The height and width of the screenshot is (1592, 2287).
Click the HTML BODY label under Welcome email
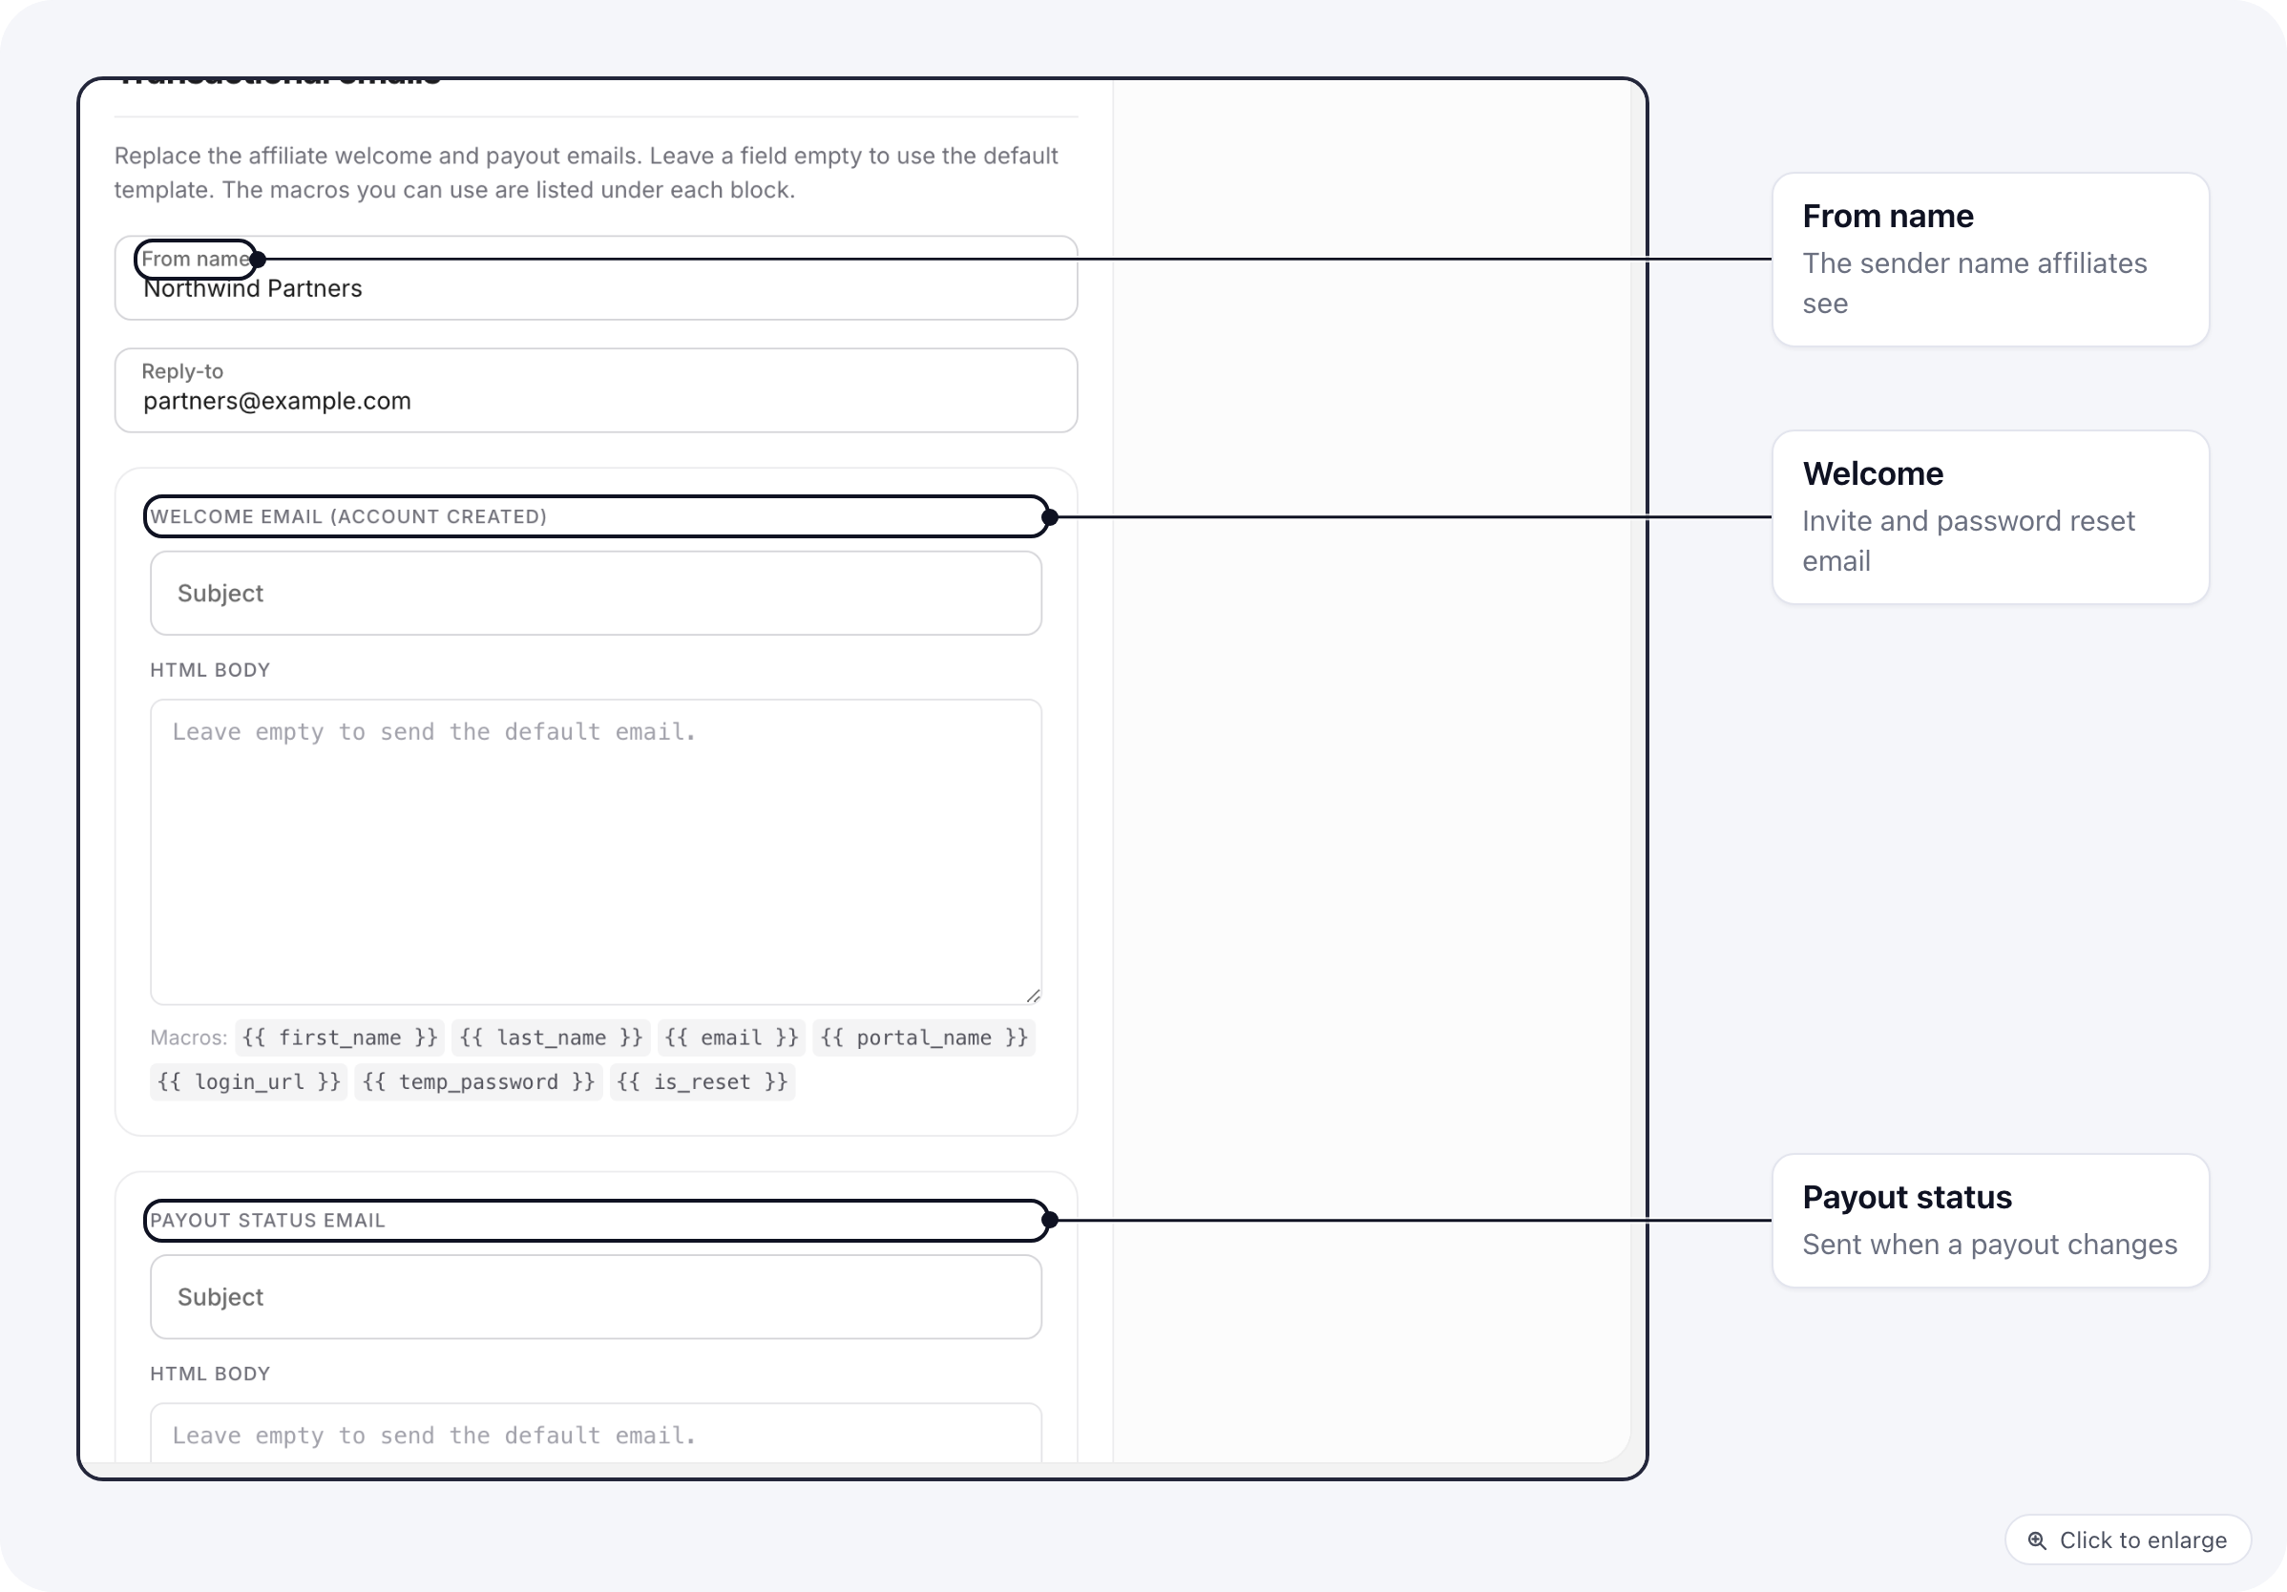210,670
